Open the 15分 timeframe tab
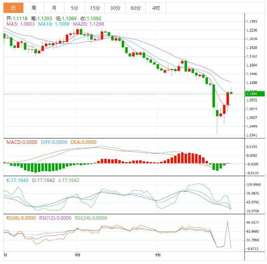The width and height of the screenshot is (267, 264). (x=95, y=8)
